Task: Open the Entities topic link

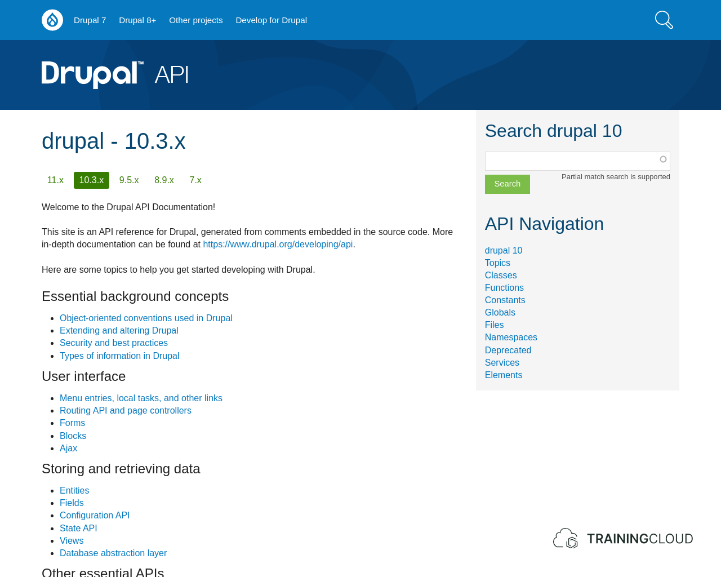Action: [74, 491]
